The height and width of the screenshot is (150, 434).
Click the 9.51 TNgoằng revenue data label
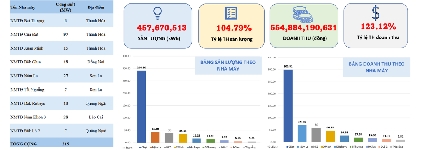(400, 137)
